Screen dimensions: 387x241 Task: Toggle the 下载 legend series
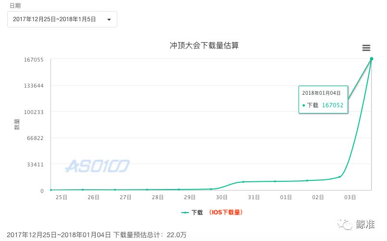(197, 212)
